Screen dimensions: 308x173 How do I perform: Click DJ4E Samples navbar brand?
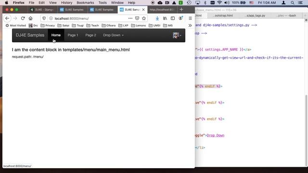click(30, 35)
